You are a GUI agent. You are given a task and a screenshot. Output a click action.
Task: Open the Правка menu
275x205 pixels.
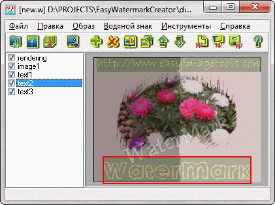coord(50,26)
